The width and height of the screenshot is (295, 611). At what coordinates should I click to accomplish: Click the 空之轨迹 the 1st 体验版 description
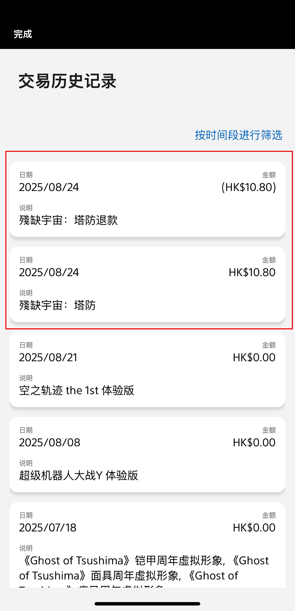pos(77,390)
